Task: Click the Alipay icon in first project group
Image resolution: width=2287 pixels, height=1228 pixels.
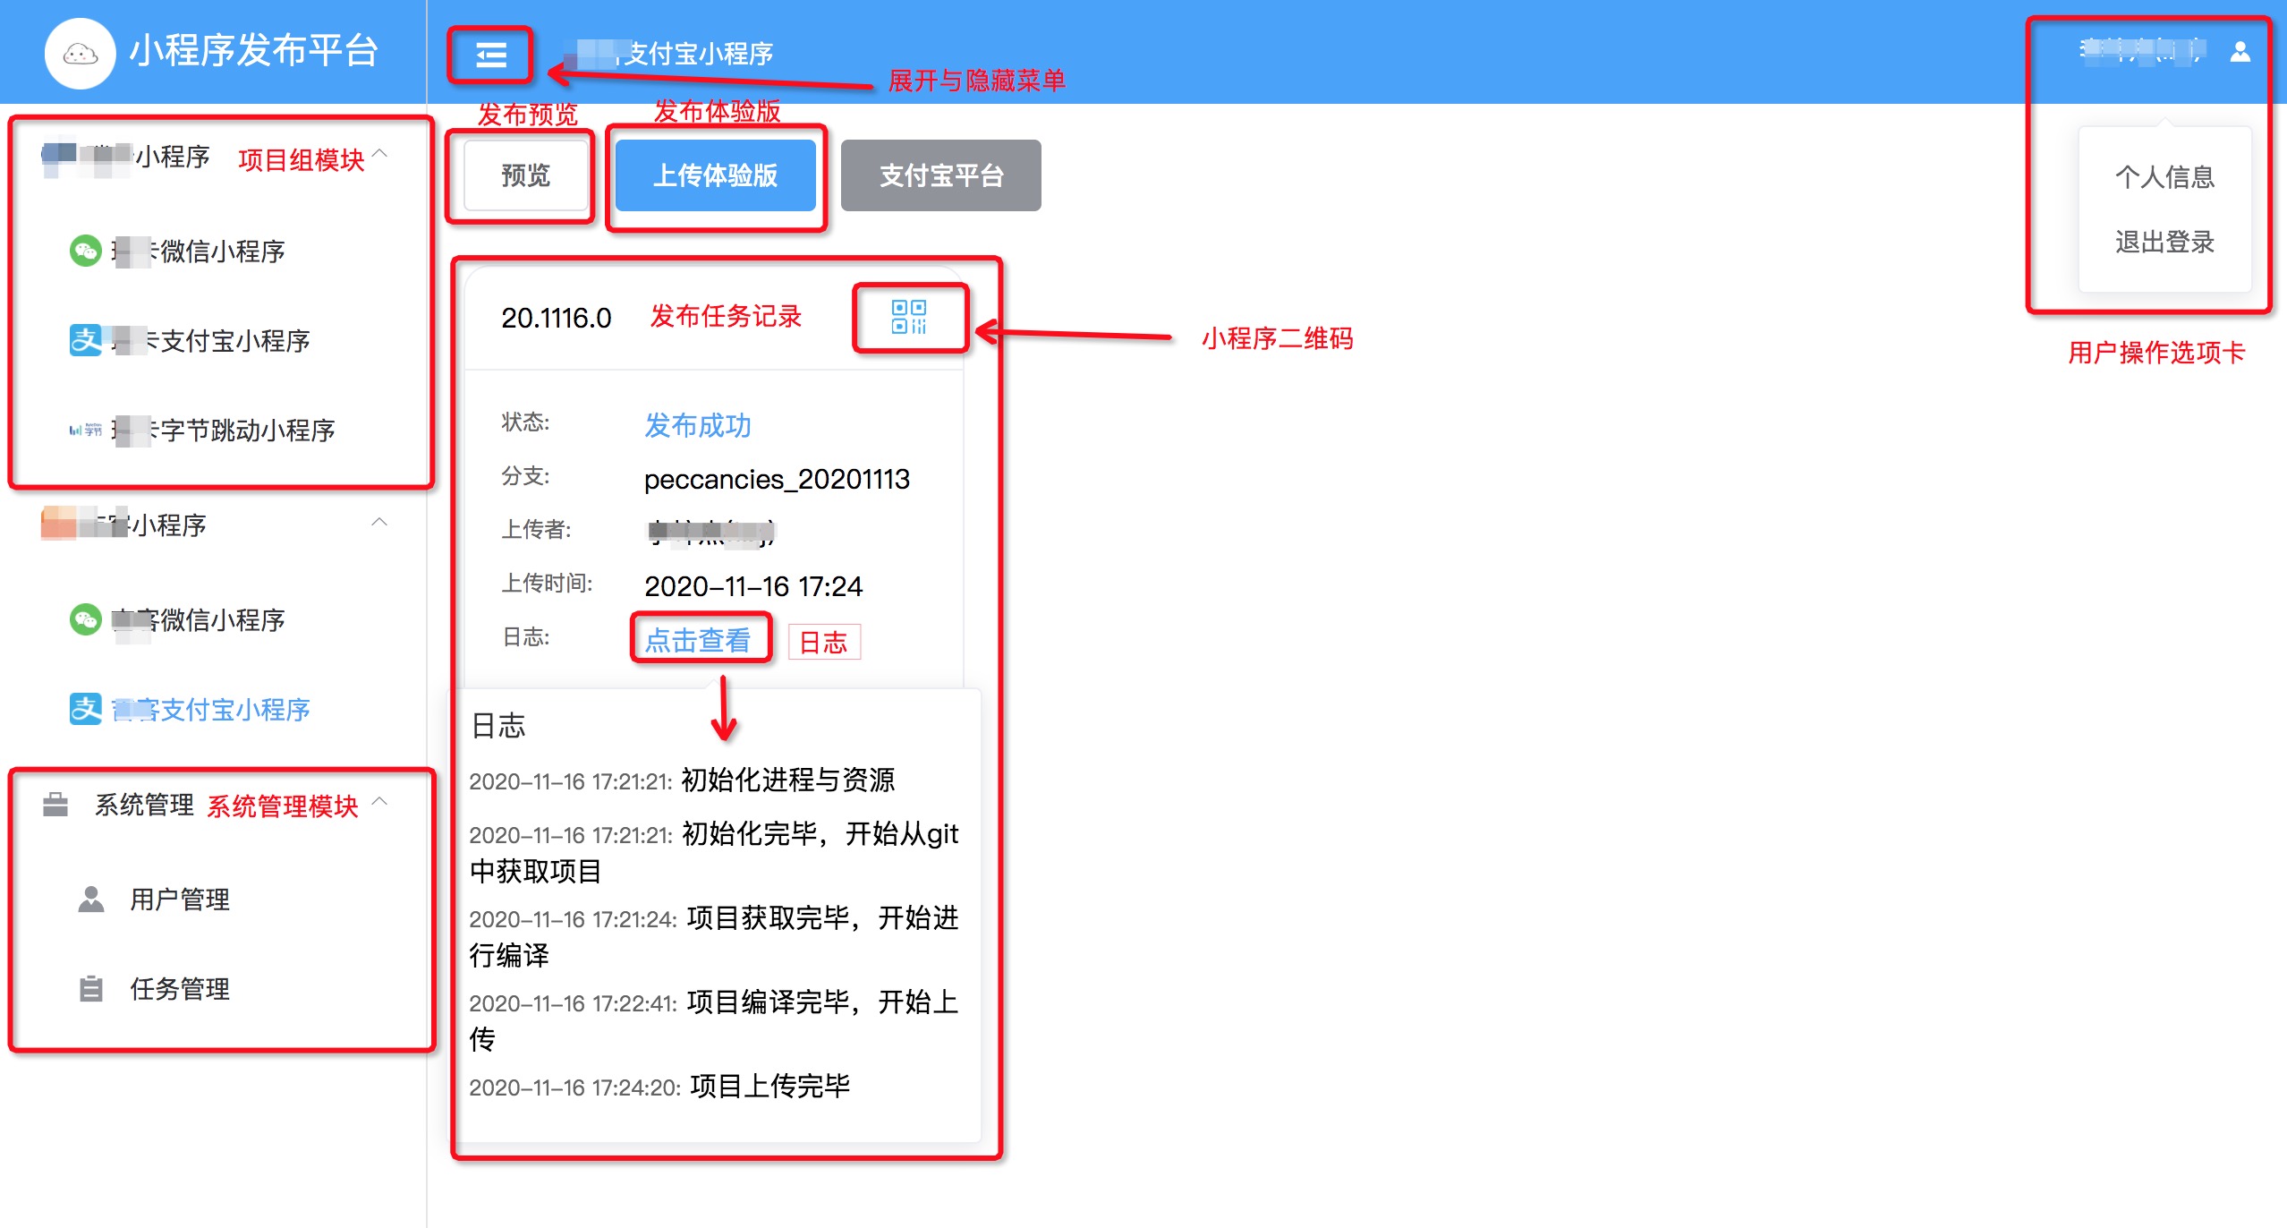Action: pyautogui.click(x=86, y=340)
